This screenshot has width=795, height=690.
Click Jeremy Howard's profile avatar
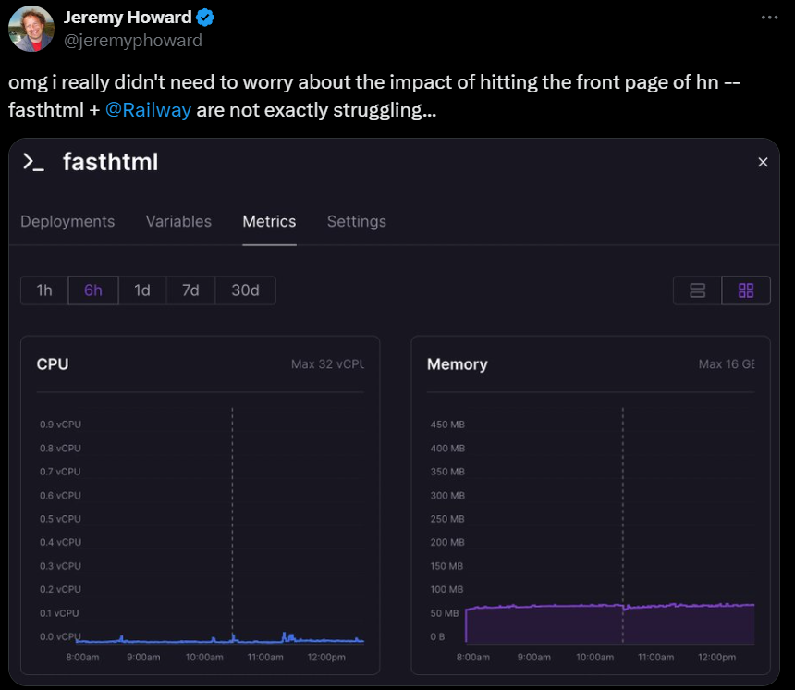(31, 29)
